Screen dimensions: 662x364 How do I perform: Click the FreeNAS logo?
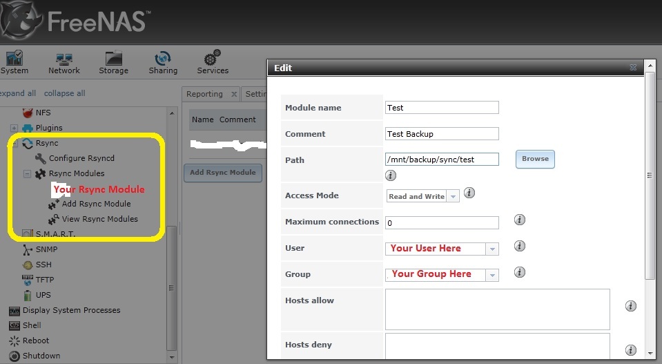(x=76, y=20)
